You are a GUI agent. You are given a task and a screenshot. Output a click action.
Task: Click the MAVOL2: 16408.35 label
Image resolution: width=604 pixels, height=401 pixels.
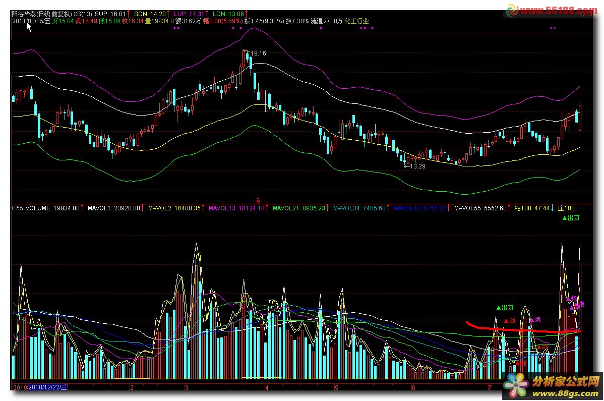coord(174,208)
